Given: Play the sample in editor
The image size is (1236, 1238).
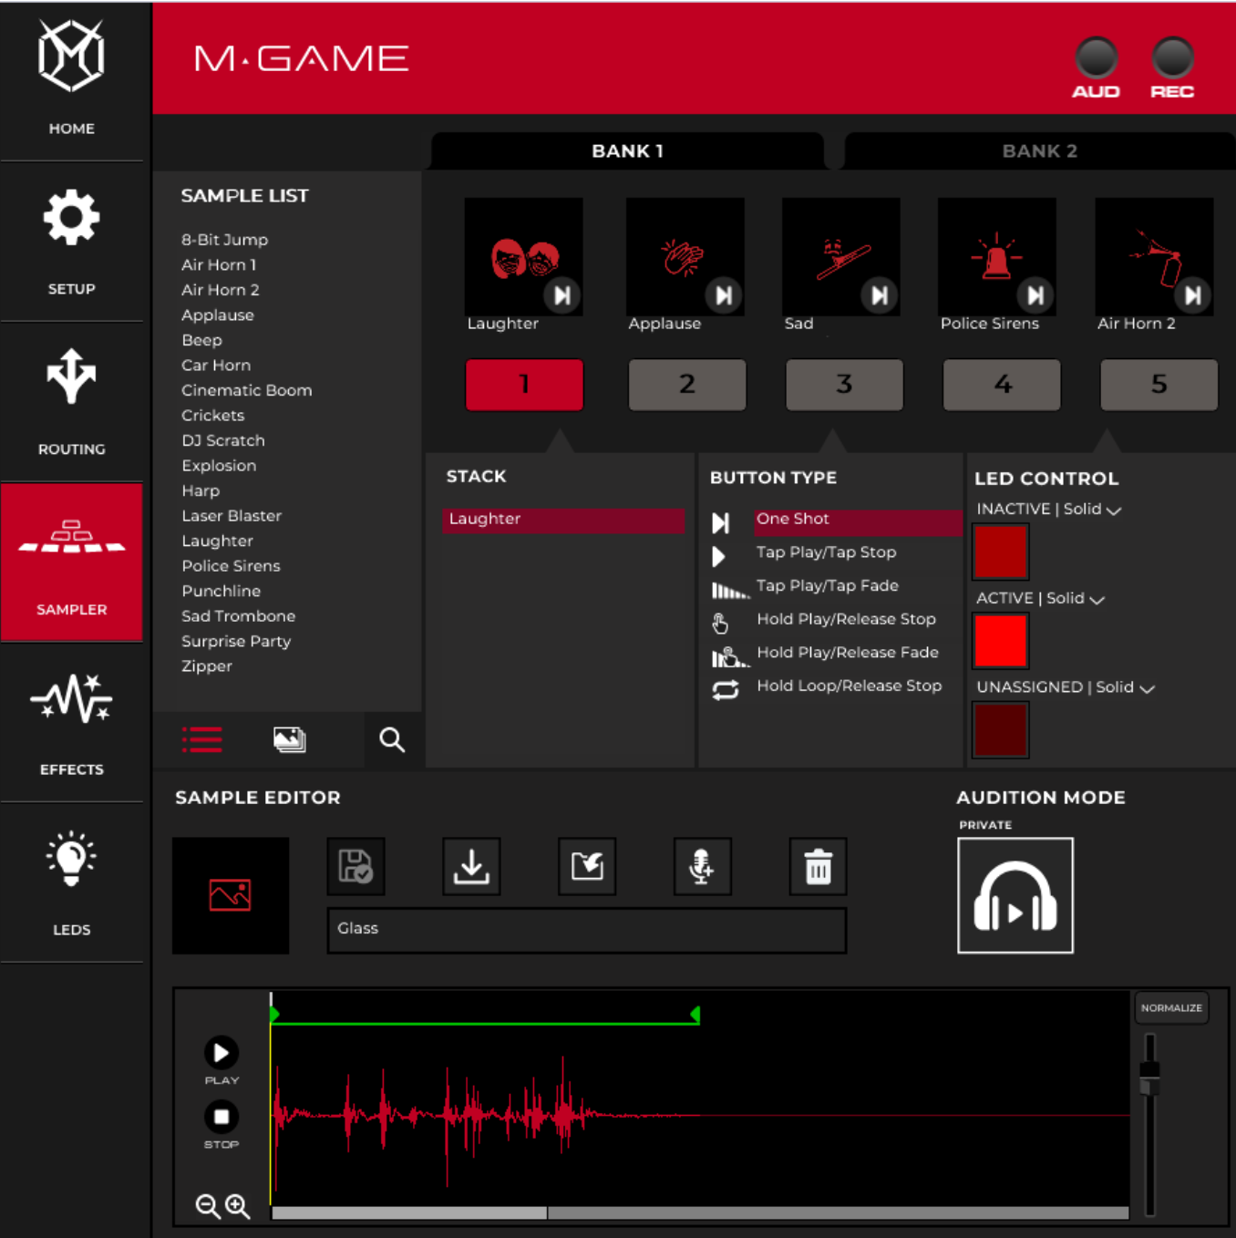Looking at the screenshot, I should pyautogui.click(x=221, y=1053).
